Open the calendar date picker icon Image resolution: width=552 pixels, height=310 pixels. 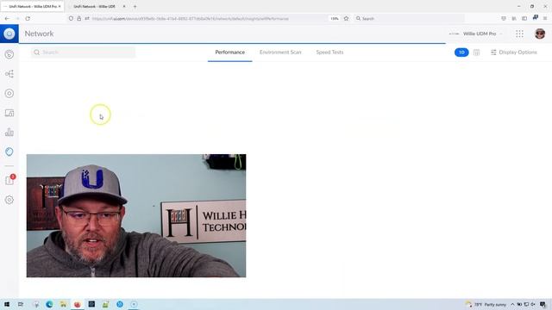pyautogui.click(x=476, y=53)
